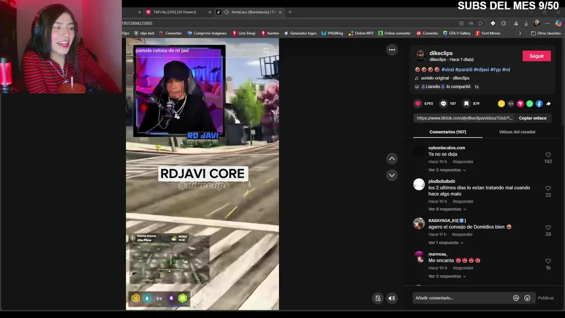Open a new browser tab
The width and height of the screenshot is (565, 318).
coord(290,12)
